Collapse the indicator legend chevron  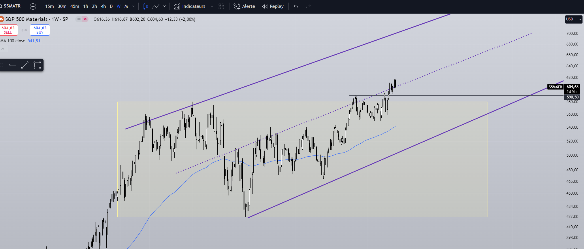pyautogui.click(x=3, y=49)
